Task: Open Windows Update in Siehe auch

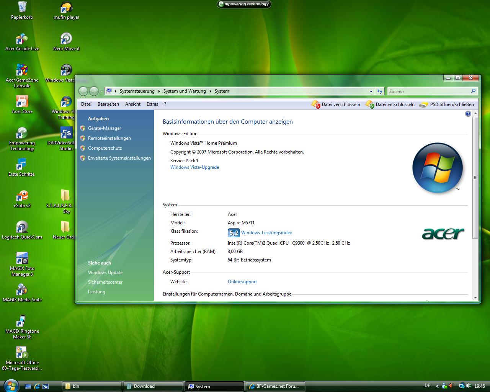Action: coord(105,273)
